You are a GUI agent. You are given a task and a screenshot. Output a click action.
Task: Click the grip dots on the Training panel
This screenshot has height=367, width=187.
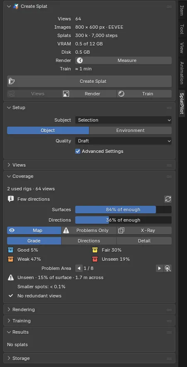pyautogui.click(x=169, y=321)
